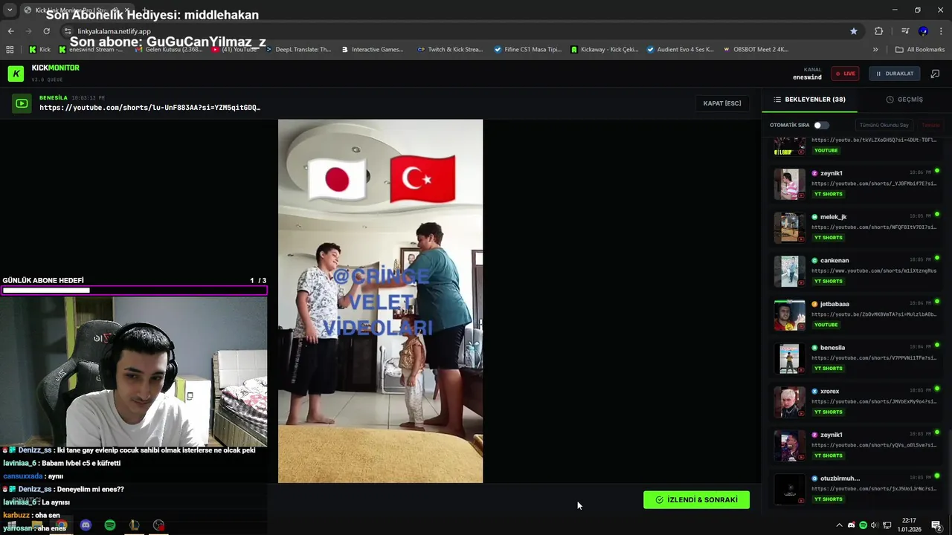Click the network icon in system tray
Viewport: 952px width, 535px height.
click(887, 525)
